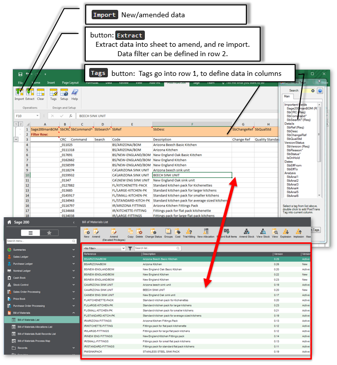This screenshot has height=365, width=337.
Task: Open the Excel File tab
Action: click(x=21, y=83)
